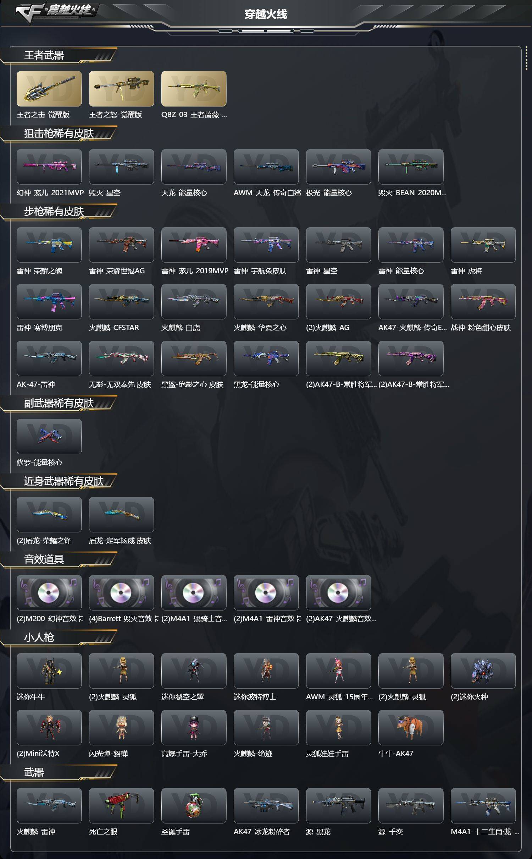The height and width of the screenshot is (859, 532).
Task: Open the 死亡之眼 weapon thumbnail
Action: tap(121, 805)
